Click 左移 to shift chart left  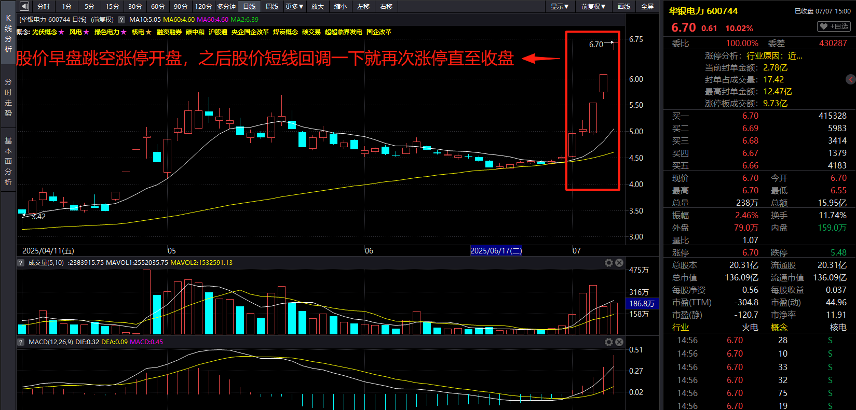[x=363, y=6]
